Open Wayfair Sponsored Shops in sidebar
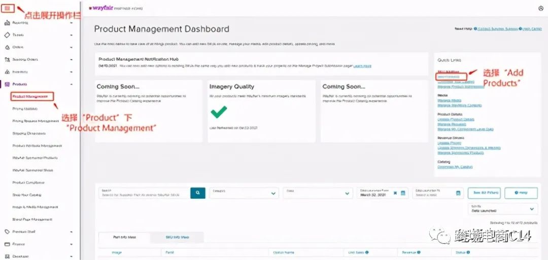 (x=32, y=170)
